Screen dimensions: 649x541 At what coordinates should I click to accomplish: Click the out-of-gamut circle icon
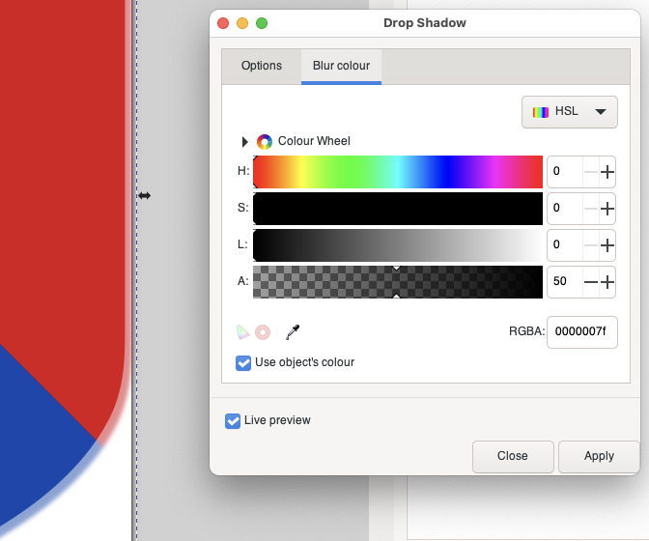[263, 332]
